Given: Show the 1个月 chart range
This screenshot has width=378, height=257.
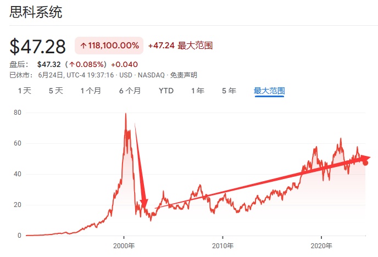Looking at the screenshot, I should coord(91,91).
